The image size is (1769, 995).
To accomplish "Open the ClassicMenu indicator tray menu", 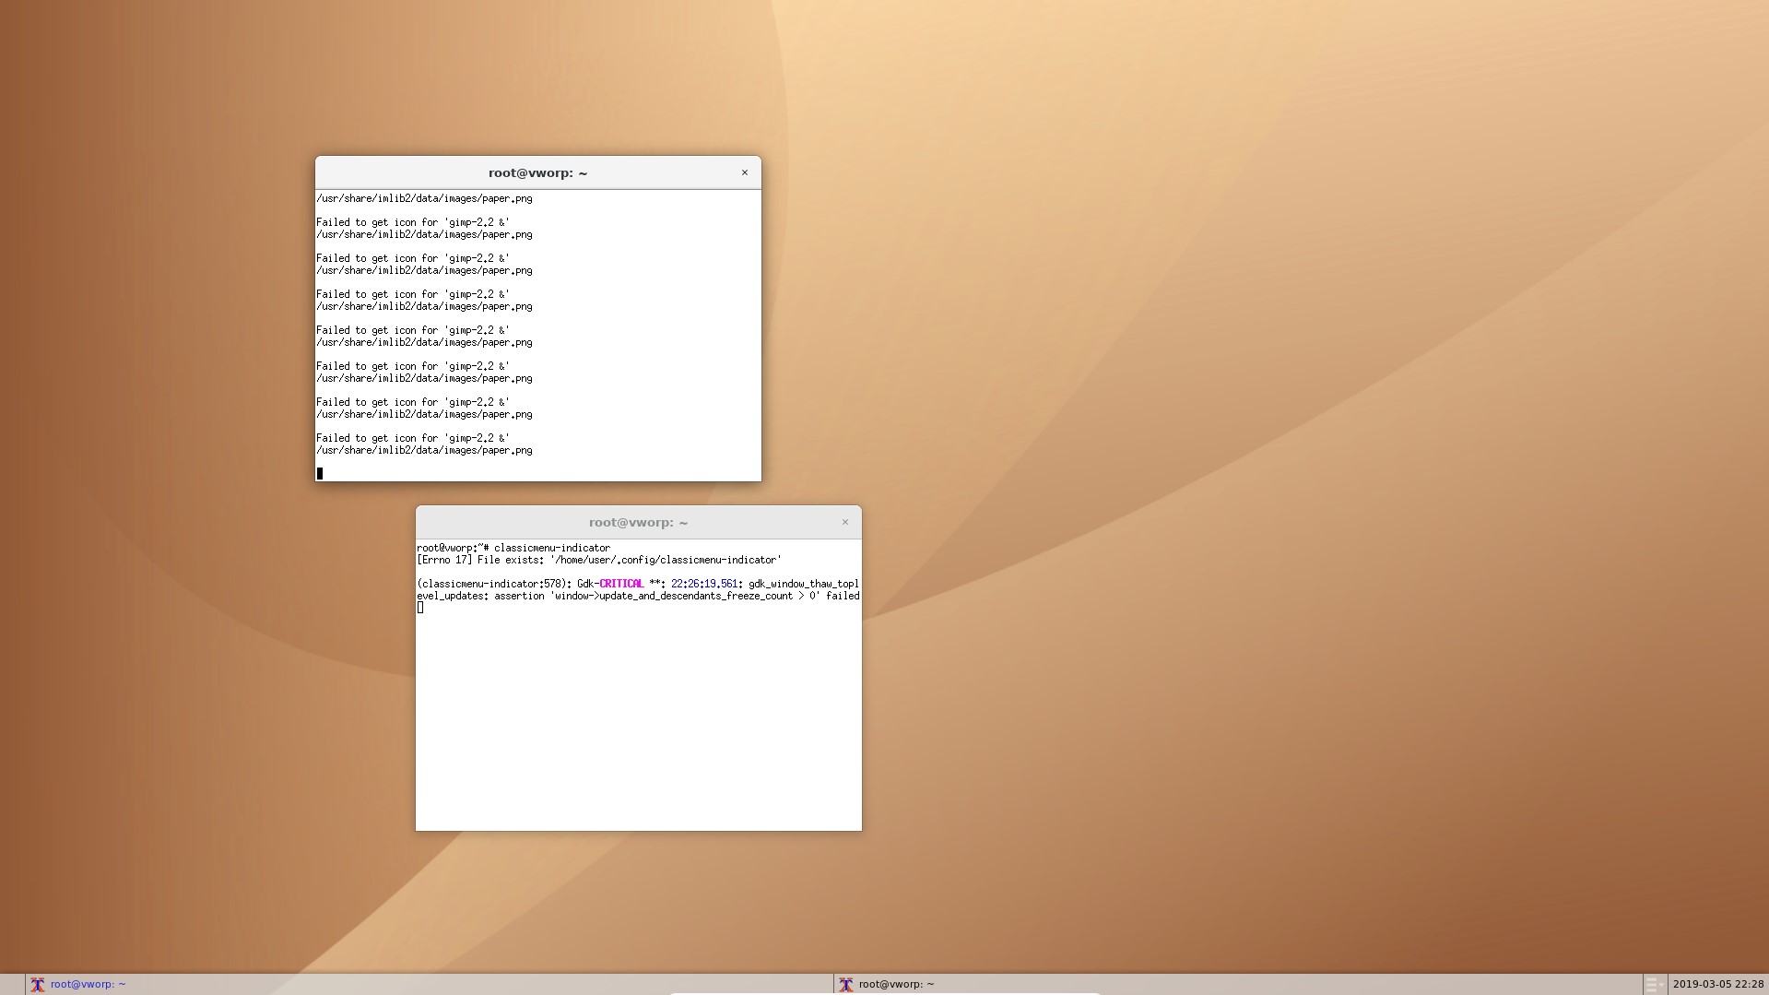I will click(x=1654, y=984).
